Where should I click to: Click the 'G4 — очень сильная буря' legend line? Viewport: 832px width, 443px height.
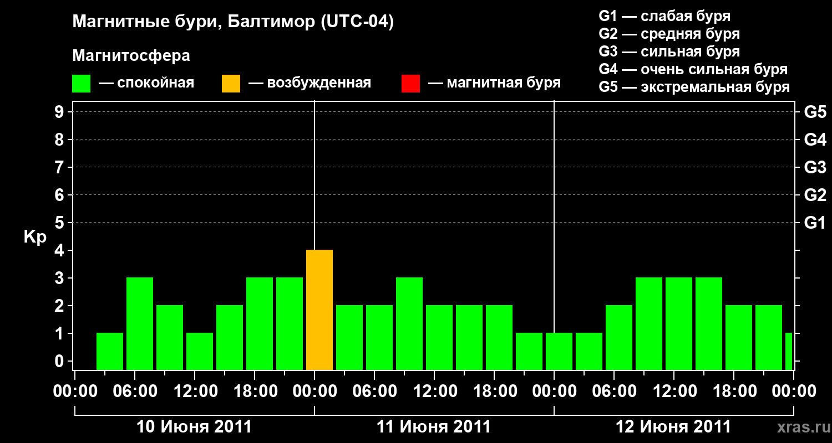pos(693,69)
